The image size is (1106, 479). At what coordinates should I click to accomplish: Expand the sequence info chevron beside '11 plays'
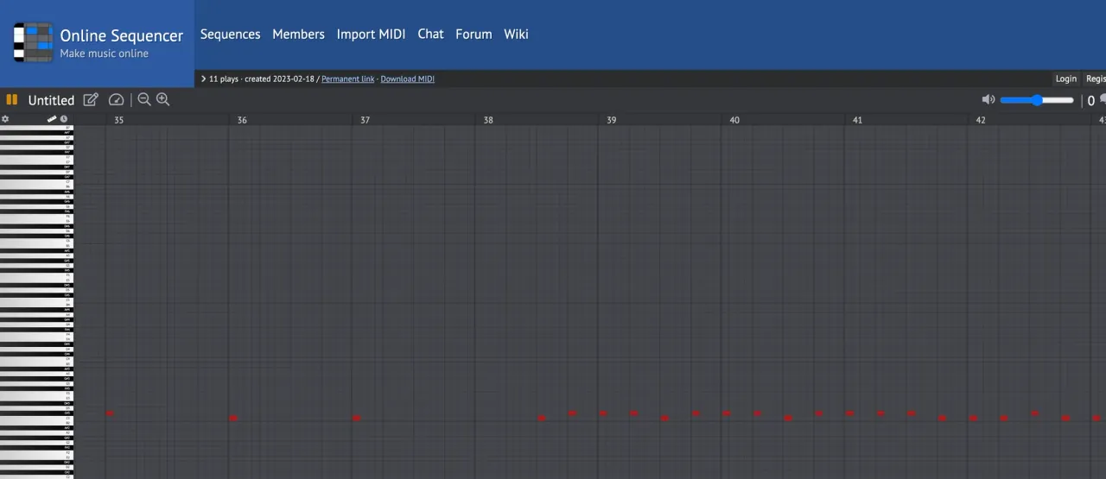[x=203, y=79]
